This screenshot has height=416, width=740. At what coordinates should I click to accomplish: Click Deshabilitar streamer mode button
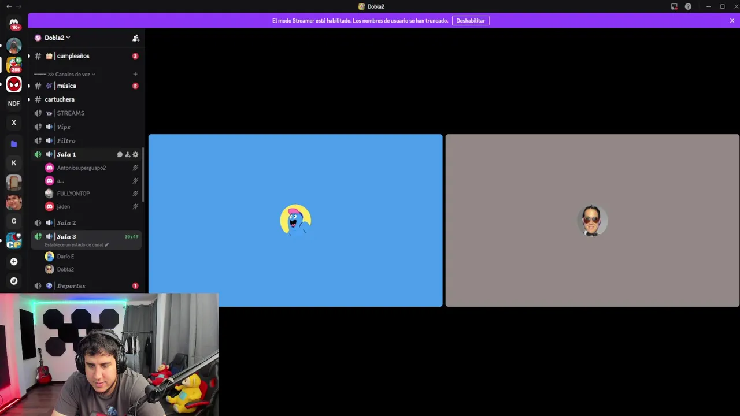point(471,21)
